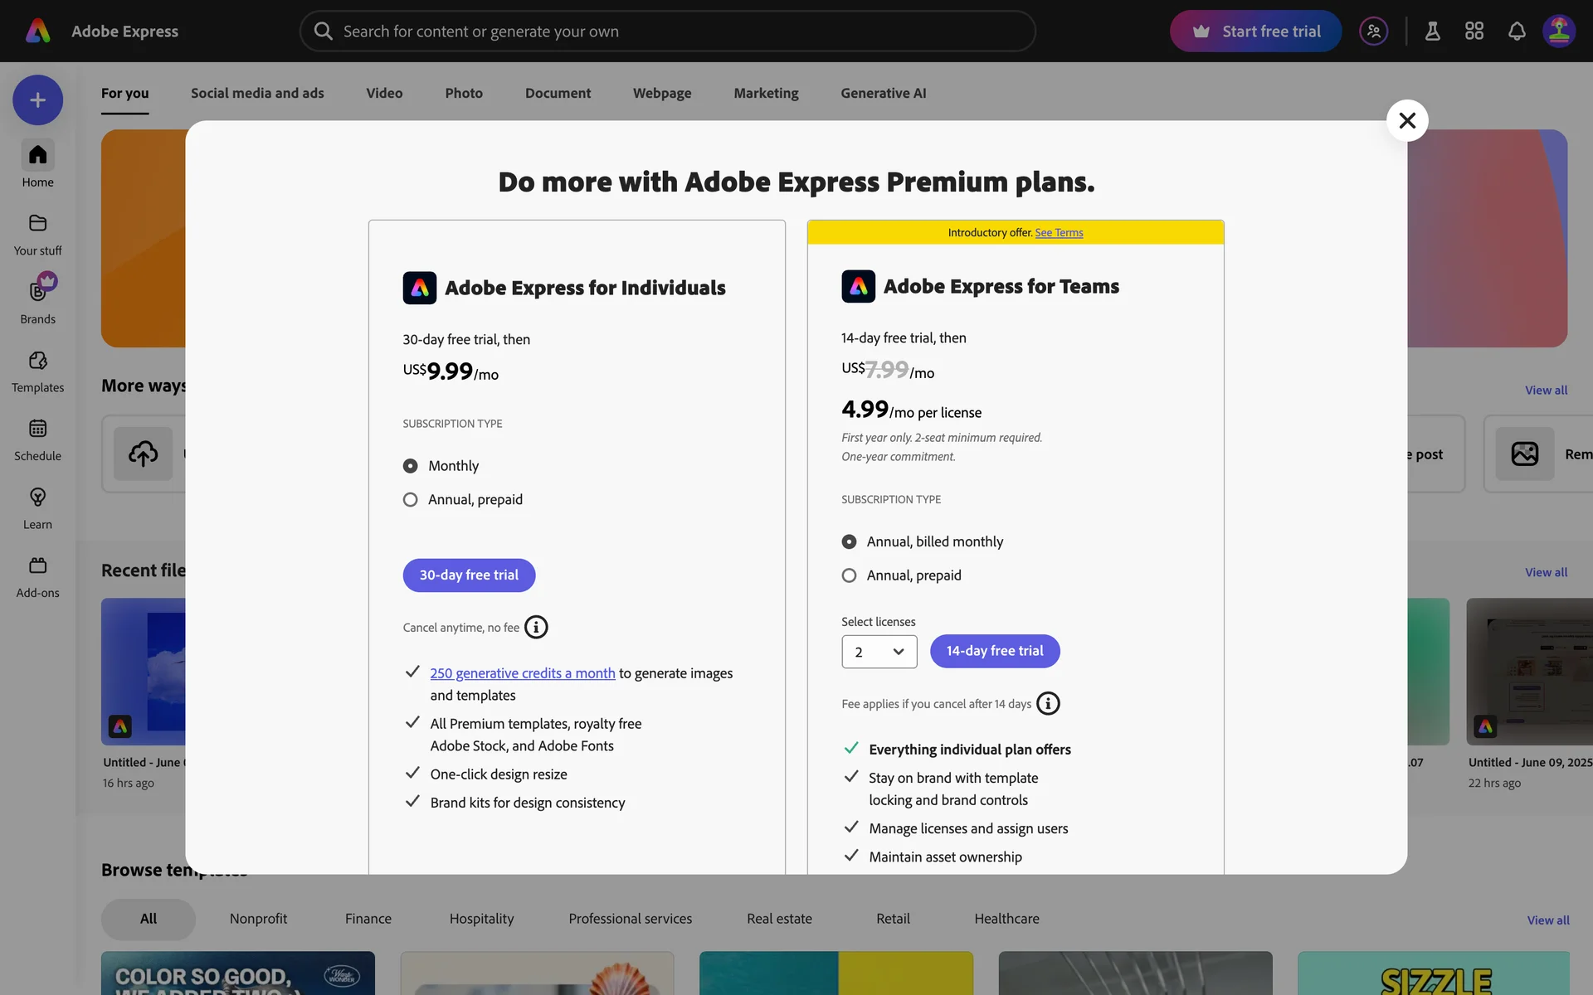Viewport: 1593px width, 995px height.
Task: Click the Adobe Express logo icon
Action: [x=38, y=32]
